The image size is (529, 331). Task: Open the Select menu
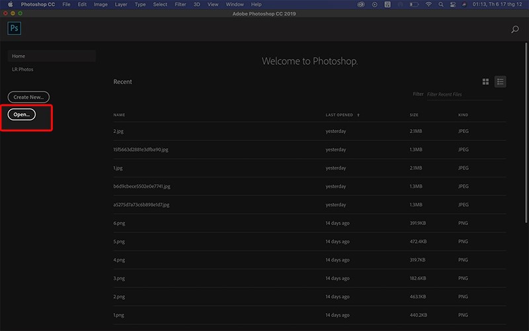click(x=160, y=5)
